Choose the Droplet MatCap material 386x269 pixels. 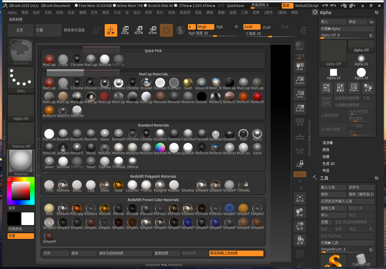click(146, 84)
